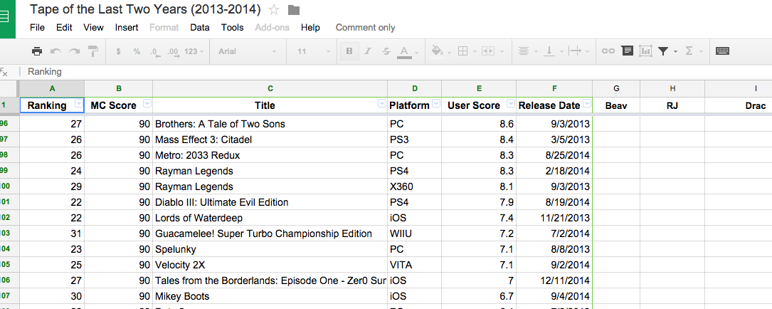772x309 pixels.
Task: Click the keyboard input tools icon
Action: coord(722,51)
